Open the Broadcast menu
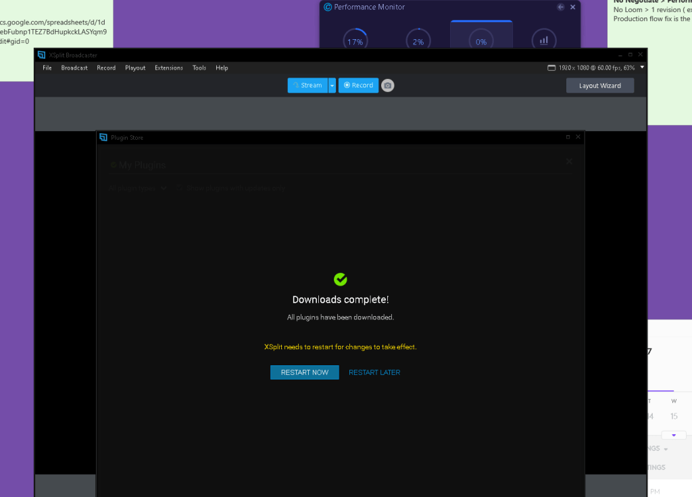The height and width of the screenshot is (497, 692). coord(74,68)
